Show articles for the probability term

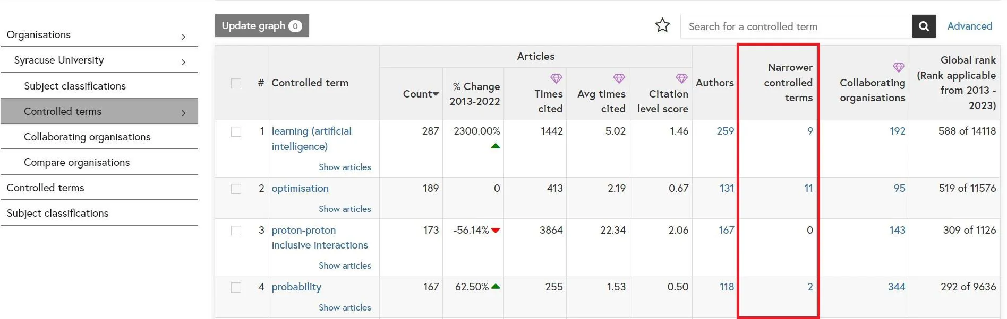345,307
